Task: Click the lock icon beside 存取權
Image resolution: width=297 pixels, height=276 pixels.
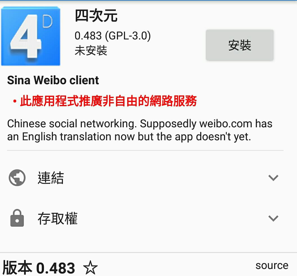Action: (x=17, y=218)
